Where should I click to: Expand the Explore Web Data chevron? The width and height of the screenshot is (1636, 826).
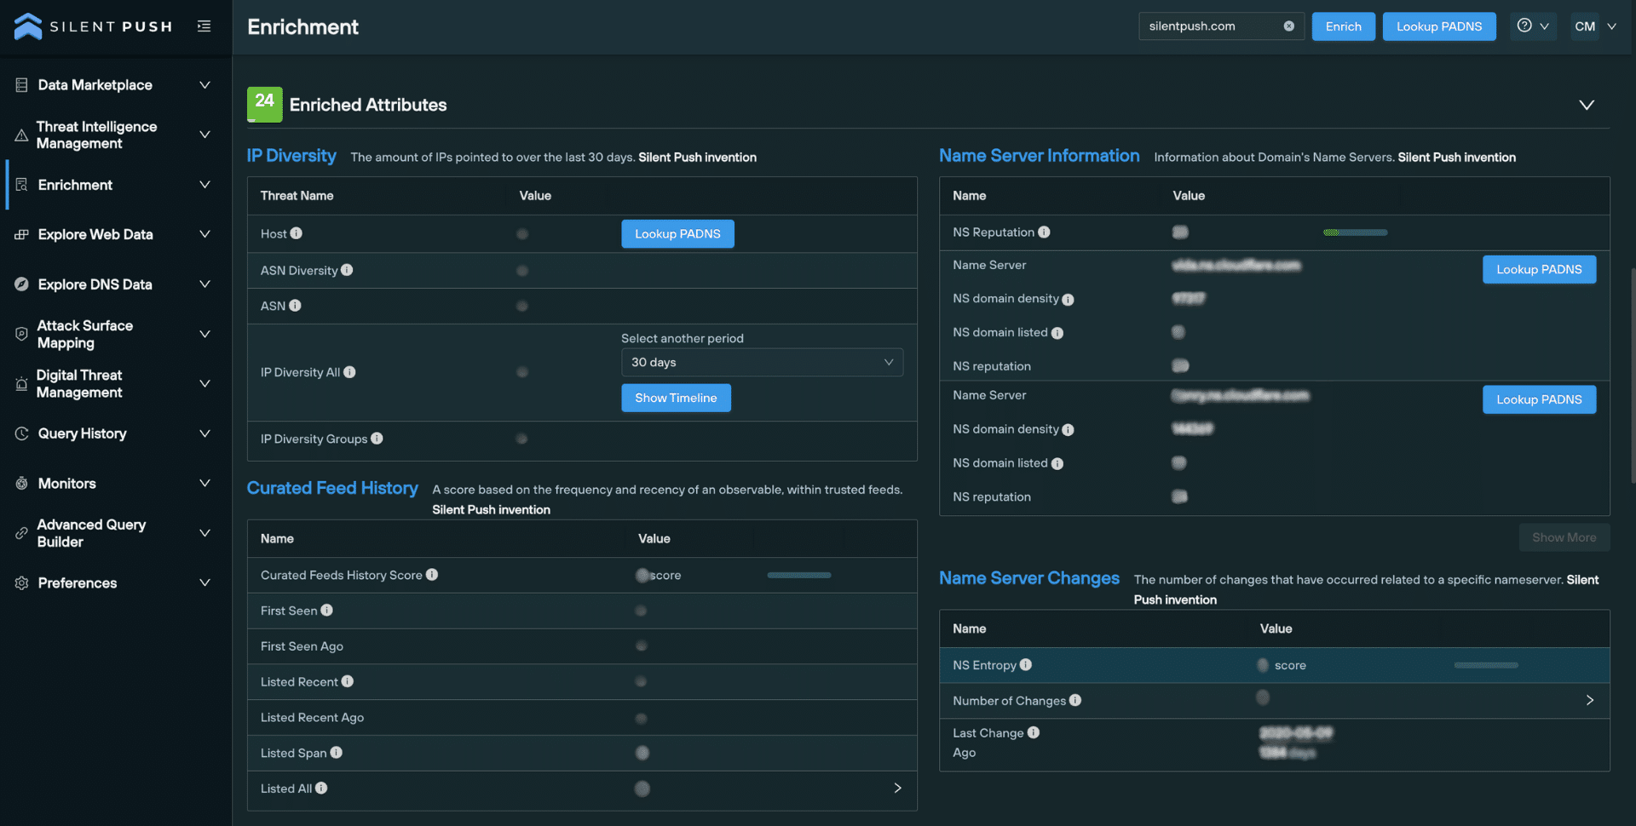point(204,234)
